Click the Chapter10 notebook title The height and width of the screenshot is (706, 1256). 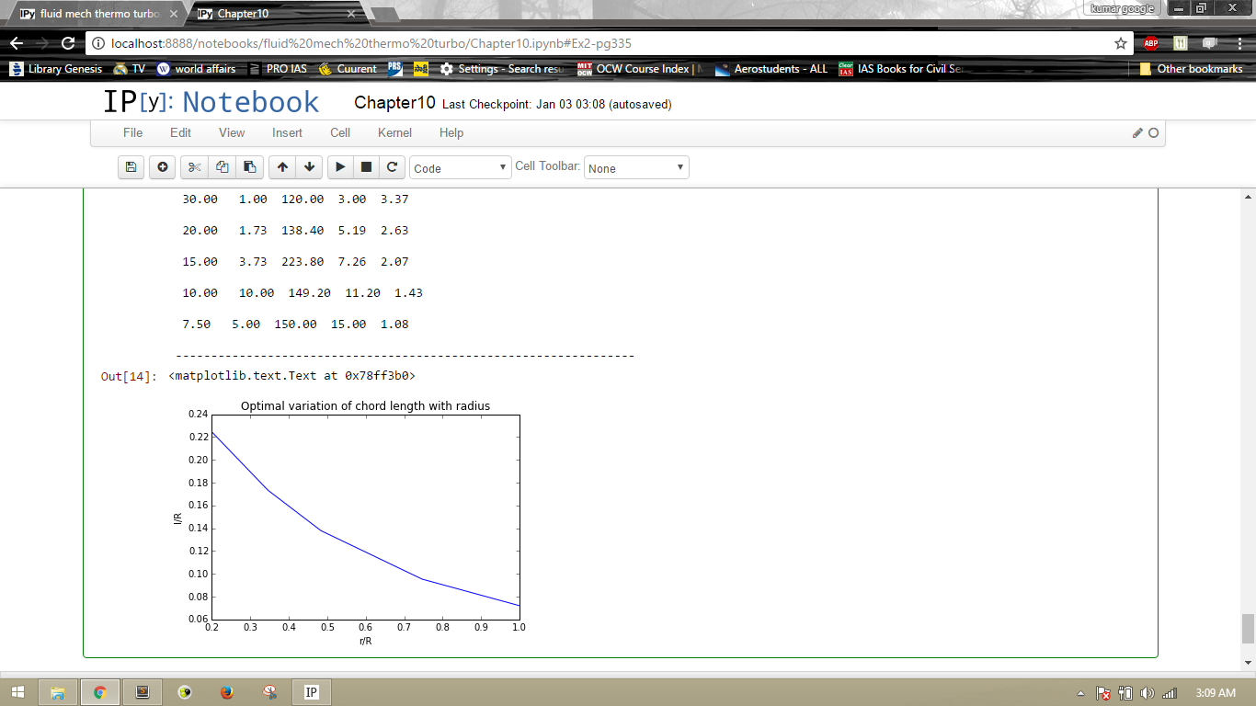tap(394, 103)
